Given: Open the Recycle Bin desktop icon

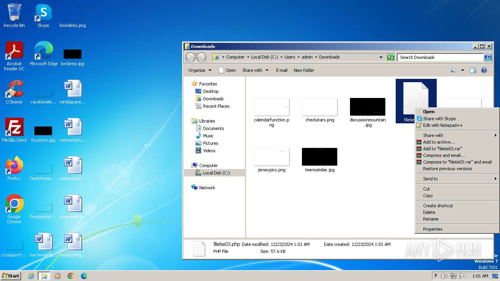Looking at the screenshot, I should click(14, 16).
